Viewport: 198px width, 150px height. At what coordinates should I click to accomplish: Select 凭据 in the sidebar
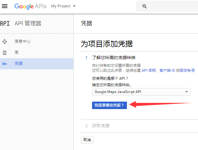[37, 64]
